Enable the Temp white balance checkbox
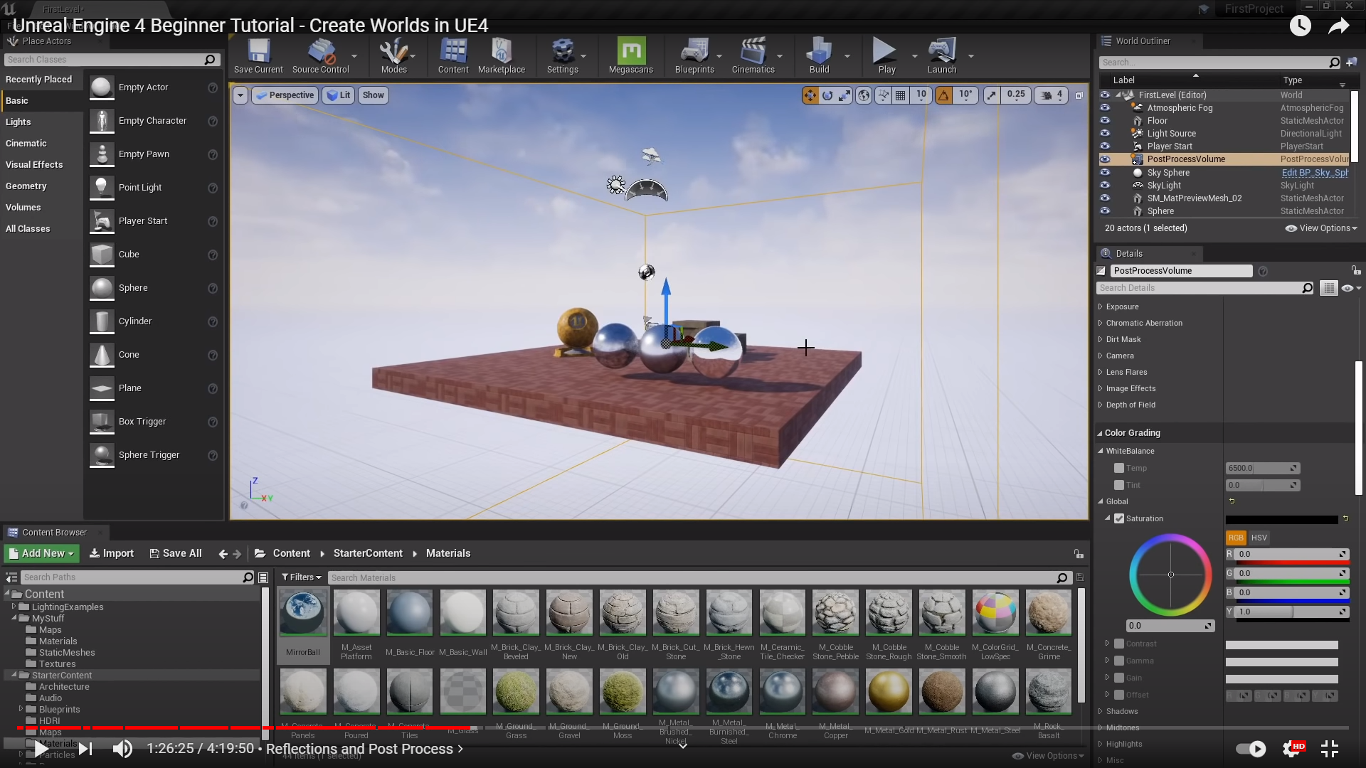This screenshot has width=1366, height=768. (1119, 468)
